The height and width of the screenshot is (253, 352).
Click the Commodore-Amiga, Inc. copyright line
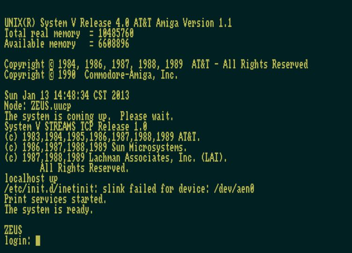coord(91,75)
